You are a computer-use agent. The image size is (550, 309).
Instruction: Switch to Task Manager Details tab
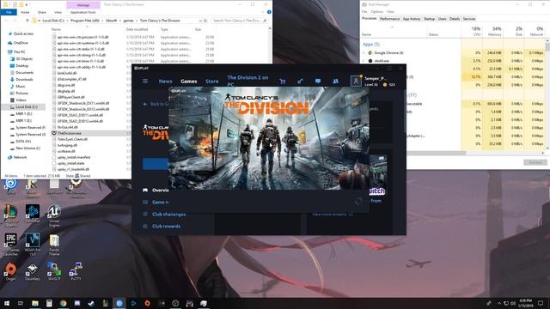pos(455,19)
